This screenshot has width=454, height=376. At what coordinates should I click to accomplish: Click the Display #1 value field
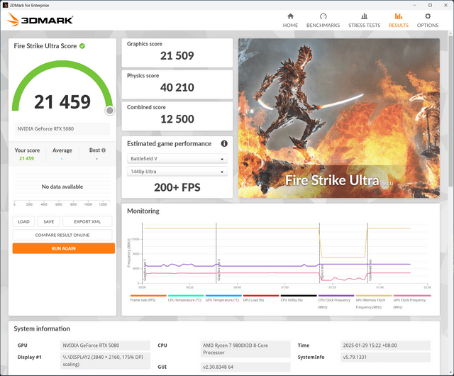click(x=105, y=360)
